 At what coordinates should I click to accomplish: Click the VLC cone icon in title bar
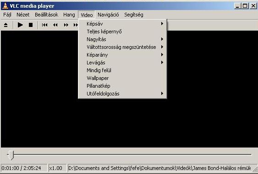point(5,6)
